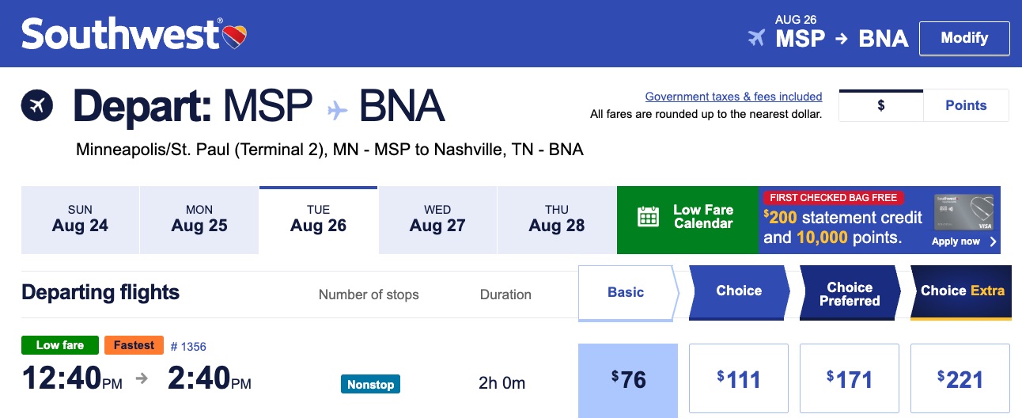
Task: Click the arrow between flight times
Action: [x=142, y=378]
